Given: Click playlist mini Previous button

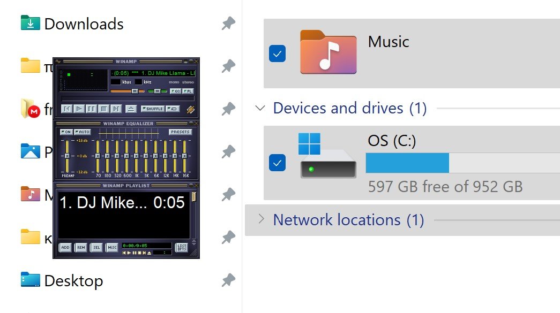Looking at the screenshot, I should pyautogui.click(x=124, y=253).
